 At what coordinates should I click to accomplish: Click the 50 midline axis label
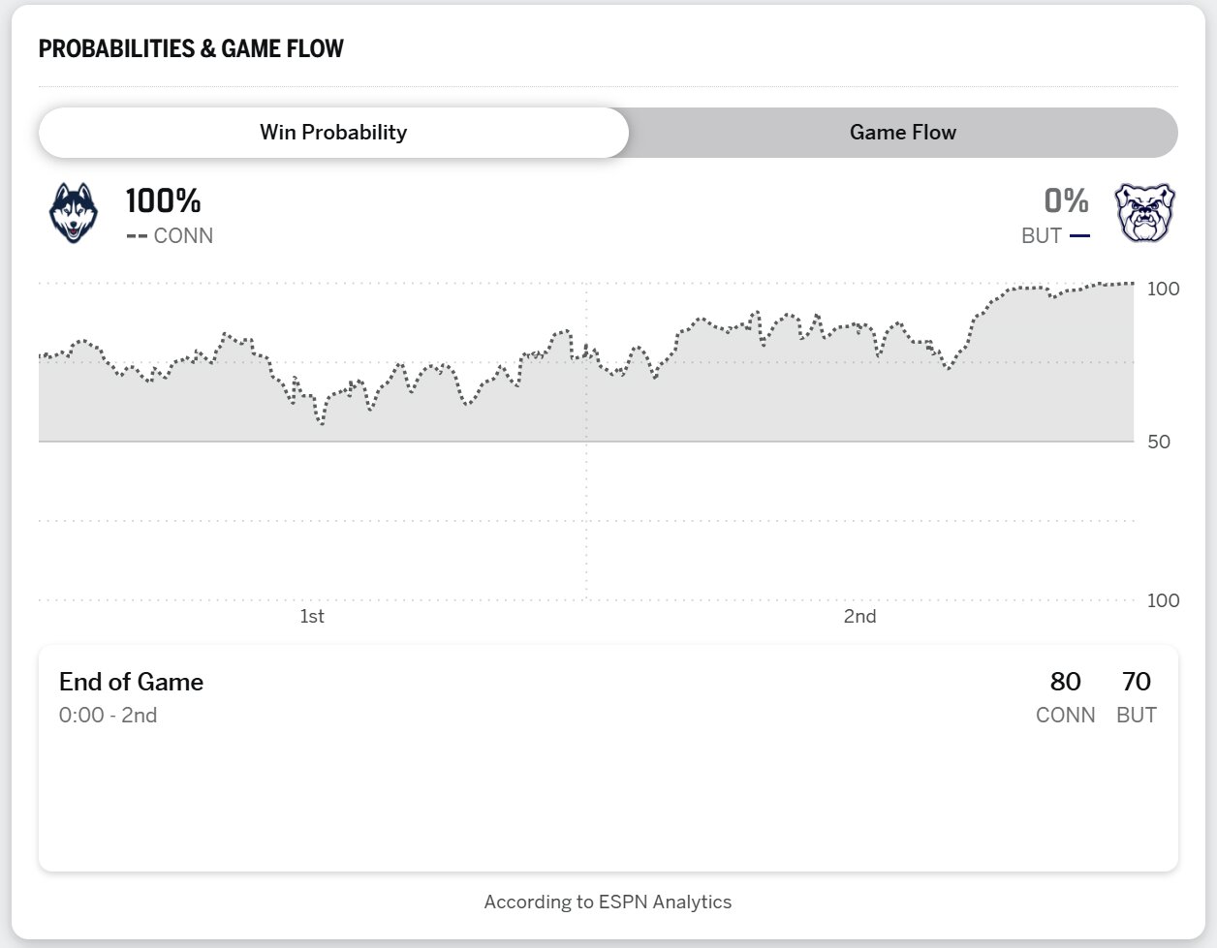pyautogui.click(x=1159, y=442)
